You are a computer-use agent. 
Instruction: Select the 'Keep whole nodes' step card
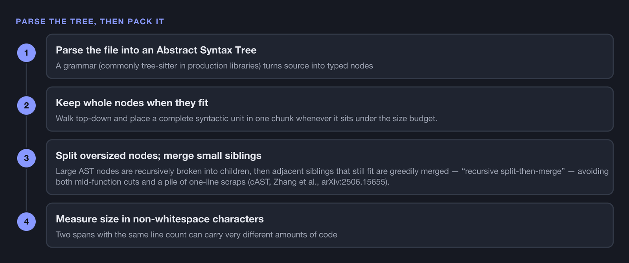(x=330, y=109)
